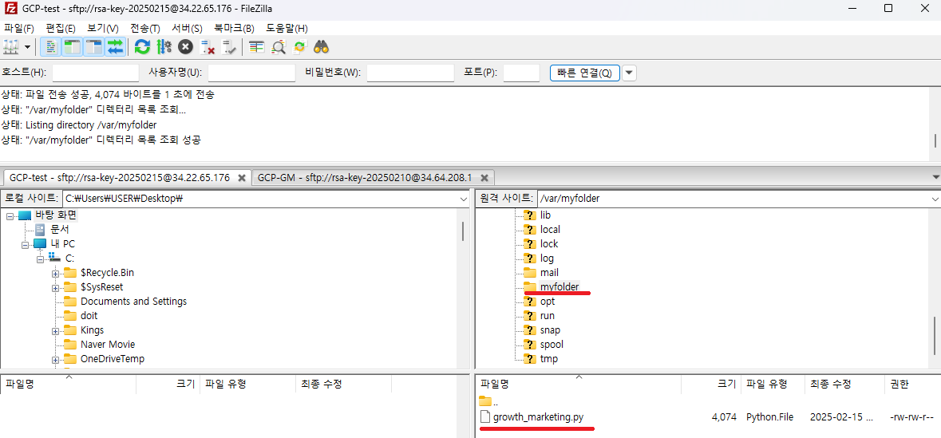The width and height of the screenshot is (941, 438).
Task: Open the directory listing filters dialog
Action: pos(257,47)
